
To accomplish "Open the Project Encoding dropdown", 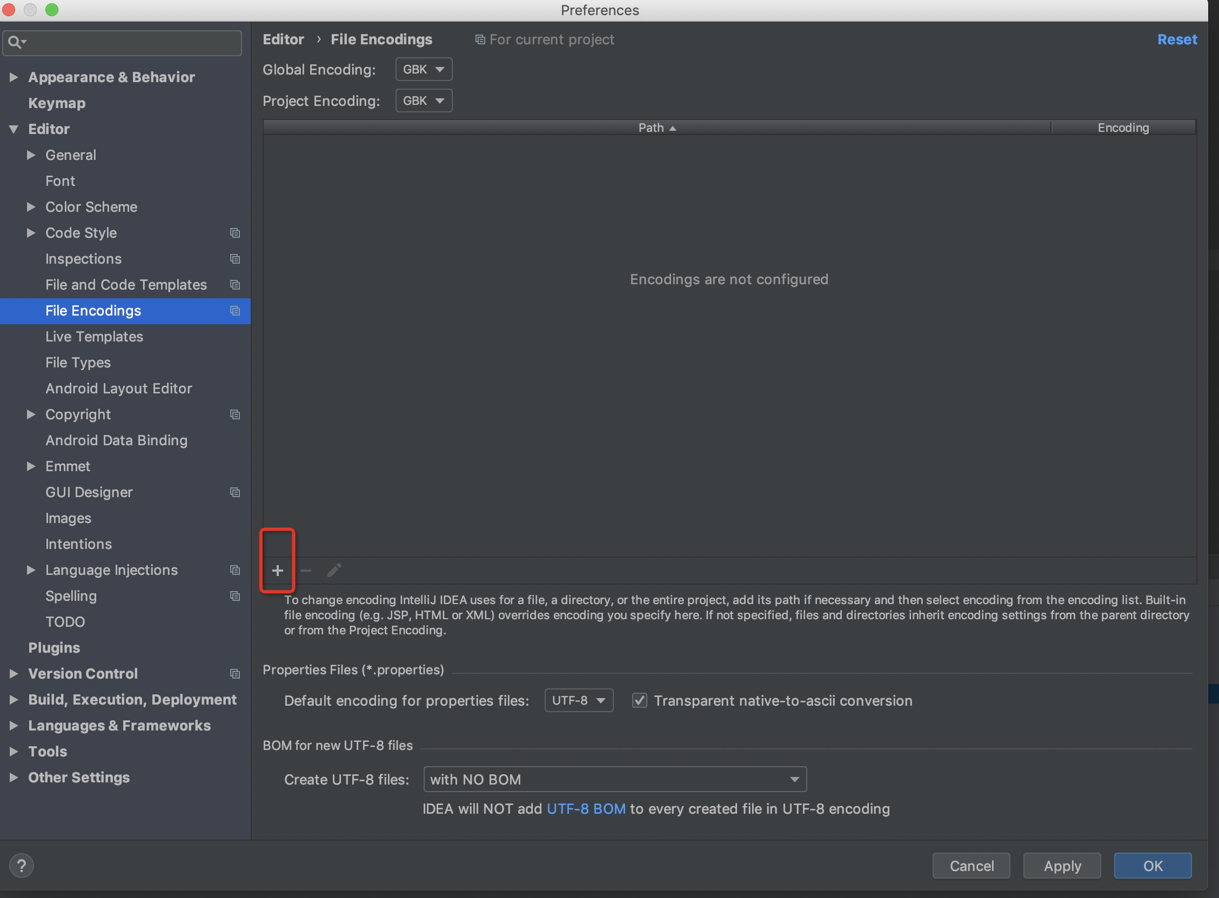I will 424,100.
